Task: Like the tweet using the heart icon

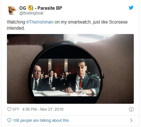Action: point(9,109)
